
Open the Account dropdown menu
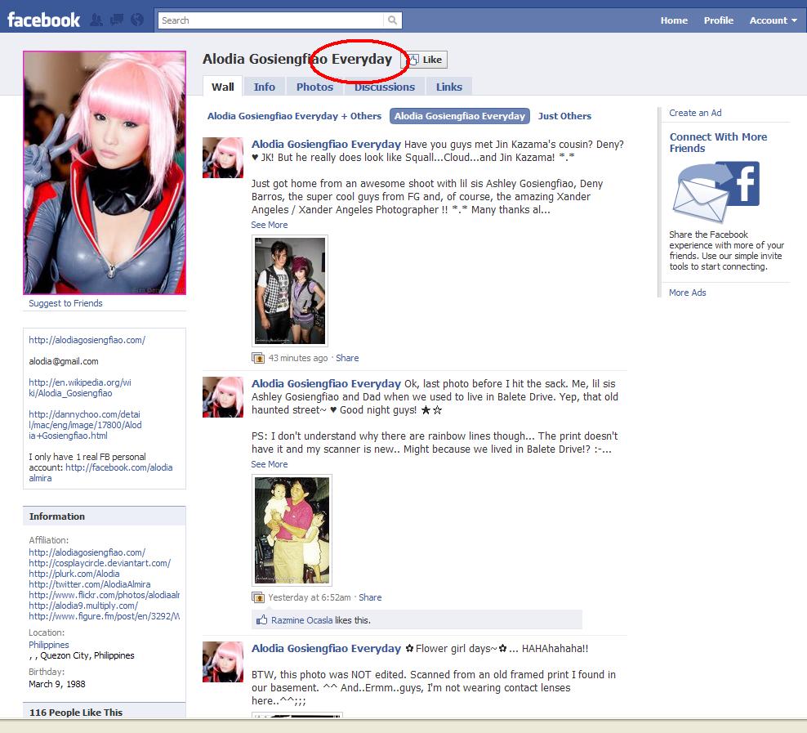(773, 20)
